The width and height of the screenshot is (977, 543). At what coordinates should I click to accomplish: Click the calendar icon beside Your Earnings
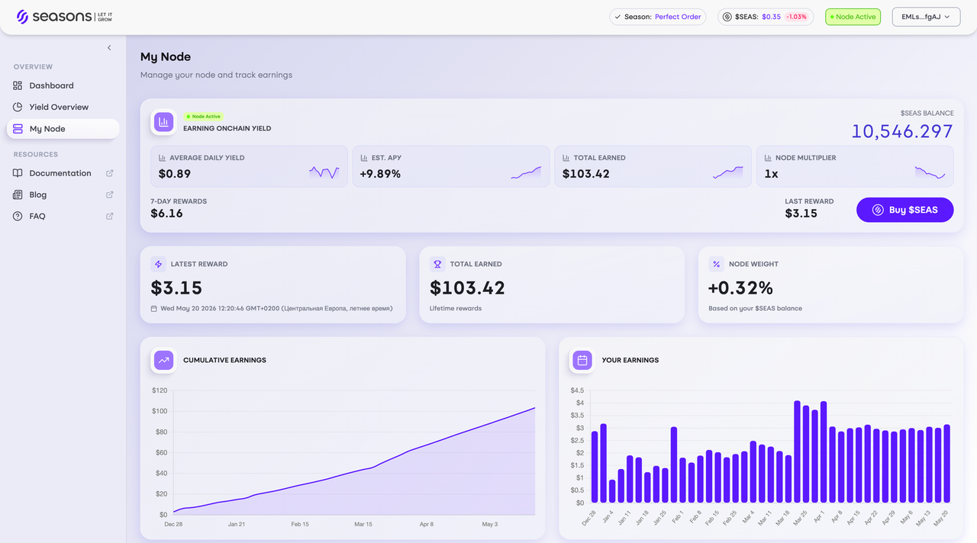pos(582,360)
